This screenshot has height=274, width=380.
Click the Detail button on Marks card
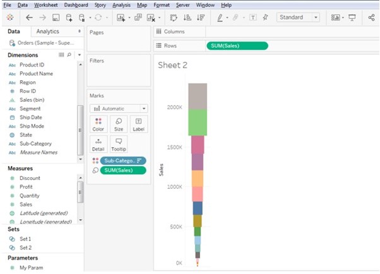[98, 145]
